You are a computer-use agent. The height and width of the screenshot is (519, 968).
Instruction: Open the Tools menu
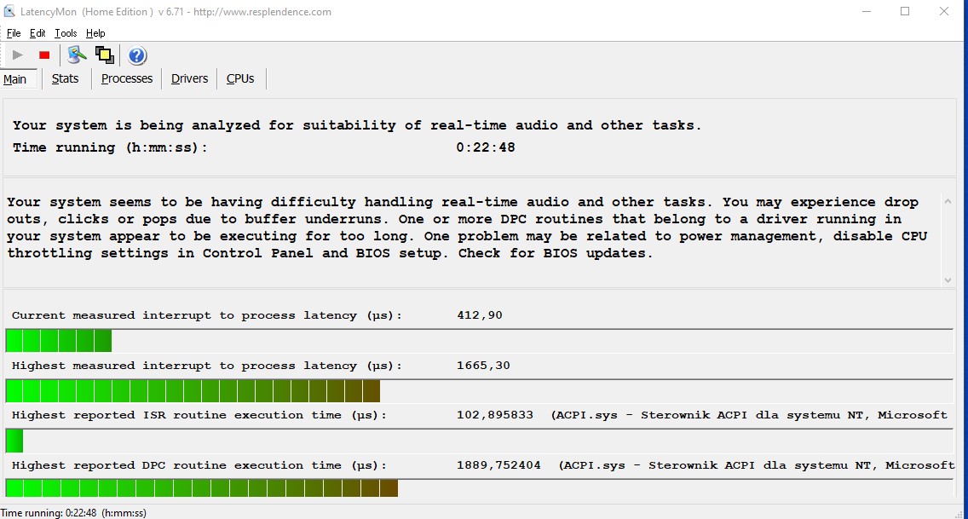[x=66, y=32]
